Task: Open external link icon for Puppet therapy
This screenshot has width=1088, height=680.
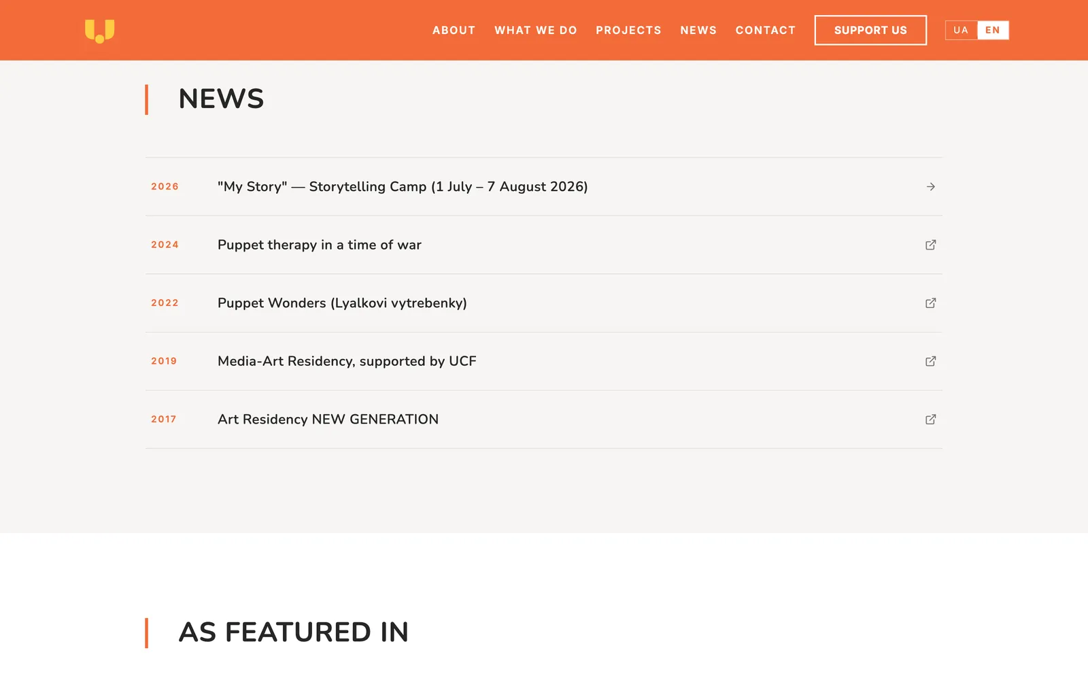Action: [930, 245]
